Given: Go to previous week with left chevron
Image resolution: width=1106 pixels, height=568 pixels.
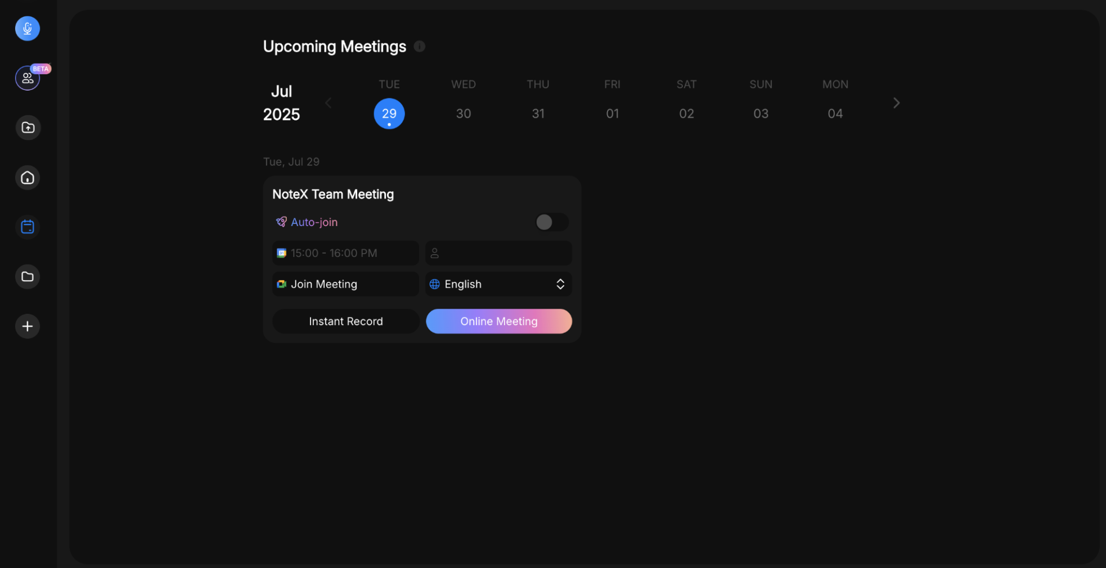Looking at the screenshot, I should (x=328, y=102).
